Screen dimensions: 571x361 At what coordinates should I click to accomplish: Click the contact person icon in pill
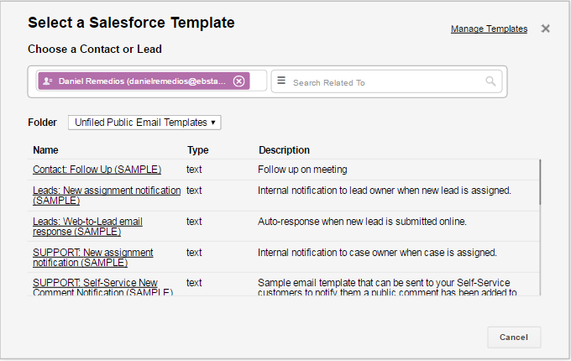(48, 81)
